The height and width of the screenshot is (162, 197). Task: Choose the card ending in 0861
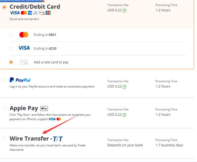11,35
